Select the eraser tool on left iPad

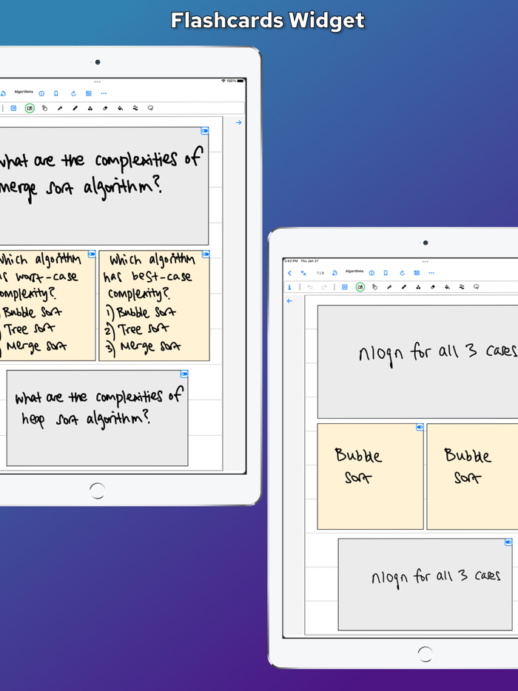(105, 108)
